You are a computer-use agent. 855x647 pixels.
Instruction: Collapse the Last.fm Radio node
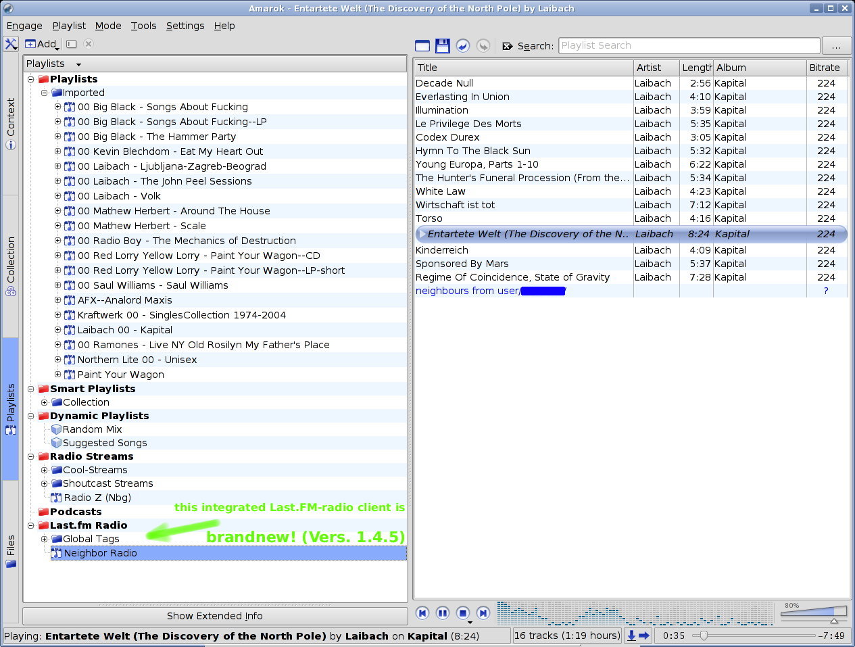[30, 525]
